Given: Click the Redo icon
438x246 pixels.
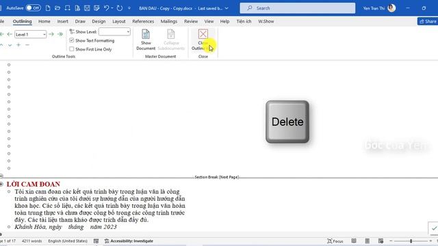Looking at the screenshot, I should pyautogui.click(x=120, y=8).
